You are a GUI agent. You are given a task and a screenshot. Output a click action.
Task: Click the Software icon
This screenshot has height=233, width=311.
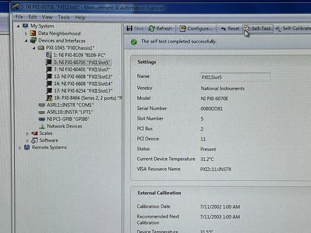[x=35, y=140]
